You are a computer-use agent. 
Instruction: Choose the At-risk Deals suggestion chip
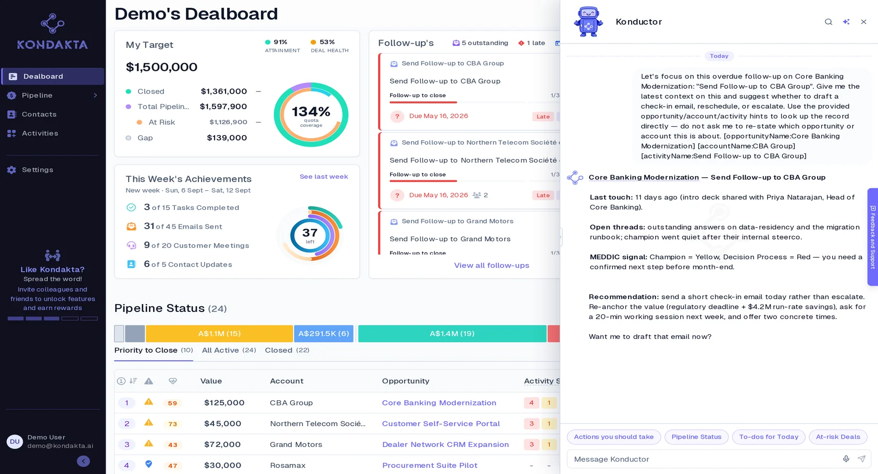[838, 437]
